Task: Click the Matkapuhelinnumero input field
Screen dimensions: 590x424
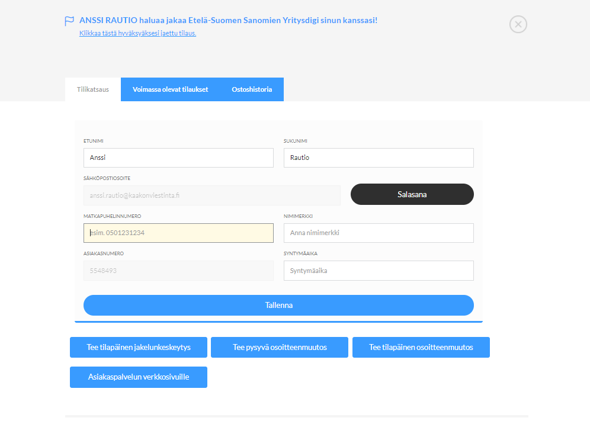Action: [178, 233]
